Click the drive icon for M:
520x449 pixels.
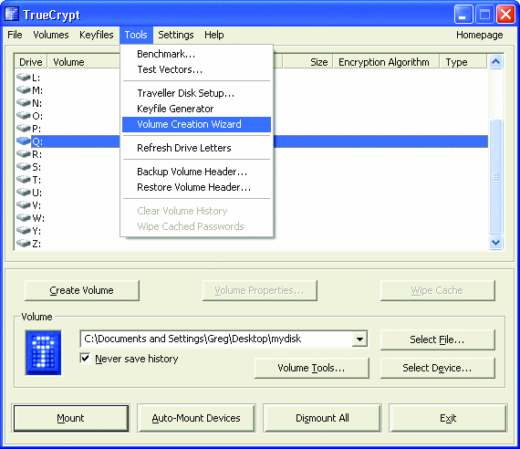pos(24,90)
